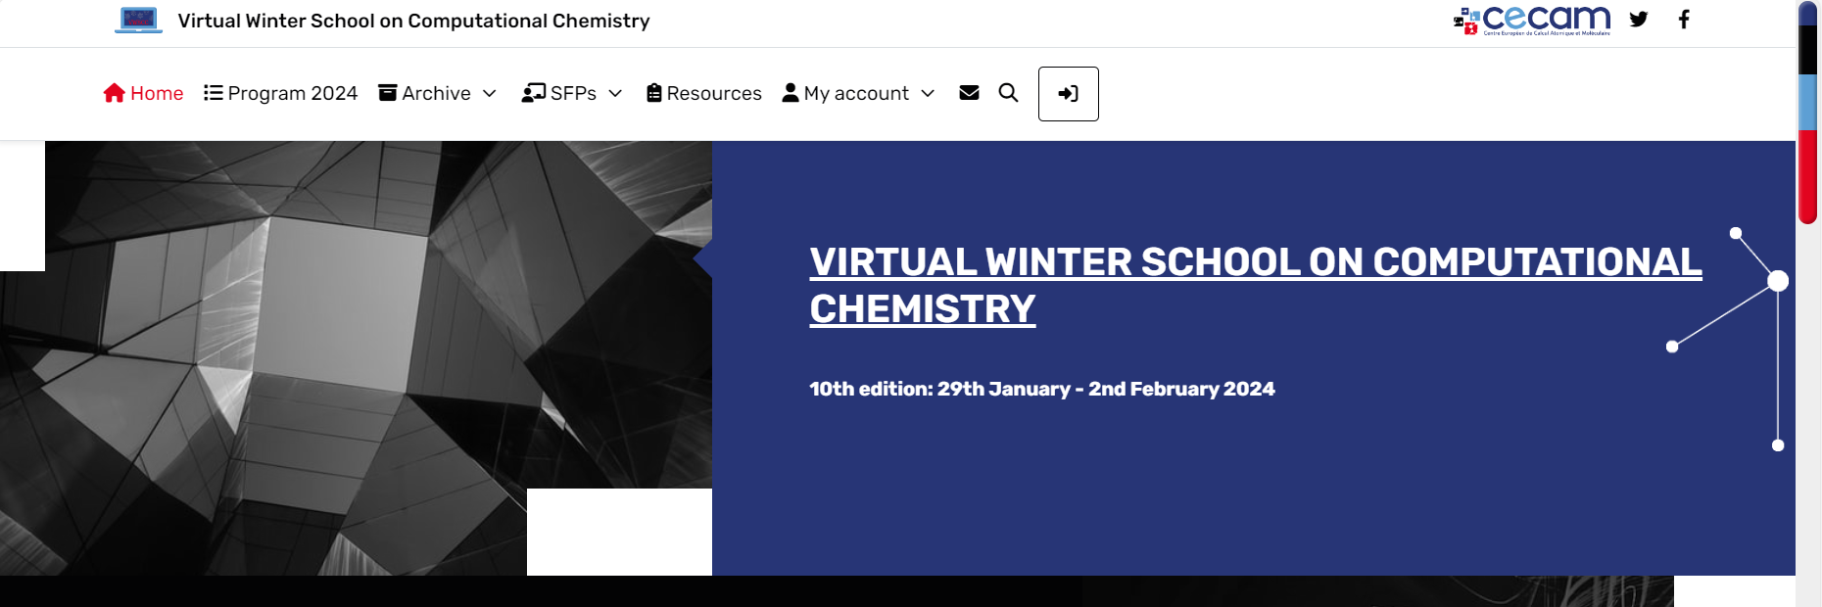The image size is (1822, 607).
Task: Click the site title in header
Action: click(x=413, y=21)
